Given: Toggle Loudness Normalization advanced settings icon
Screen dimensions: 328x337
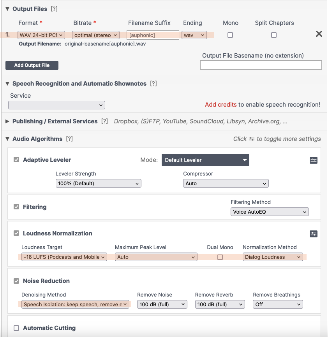Looking at the screenshot, I should pyautogui.click(x=313, y=234).
